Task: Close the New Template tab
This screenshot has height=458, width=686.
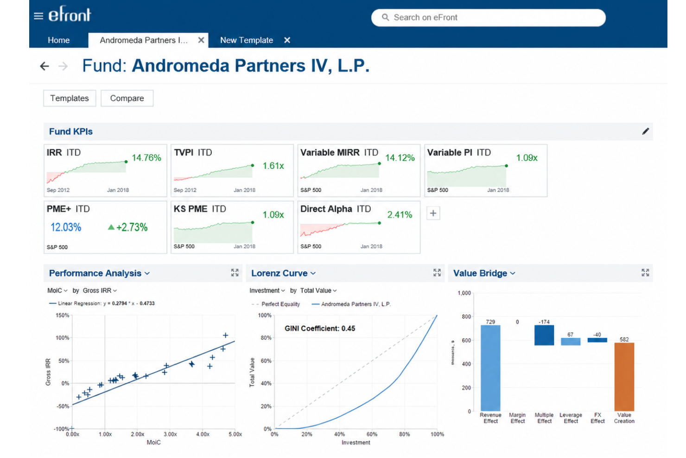Action: [287, 40]
